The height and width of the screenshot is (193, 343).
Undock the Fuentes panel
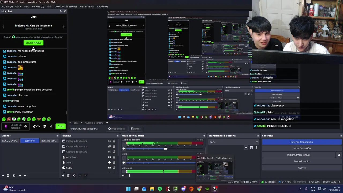(117, 136)
